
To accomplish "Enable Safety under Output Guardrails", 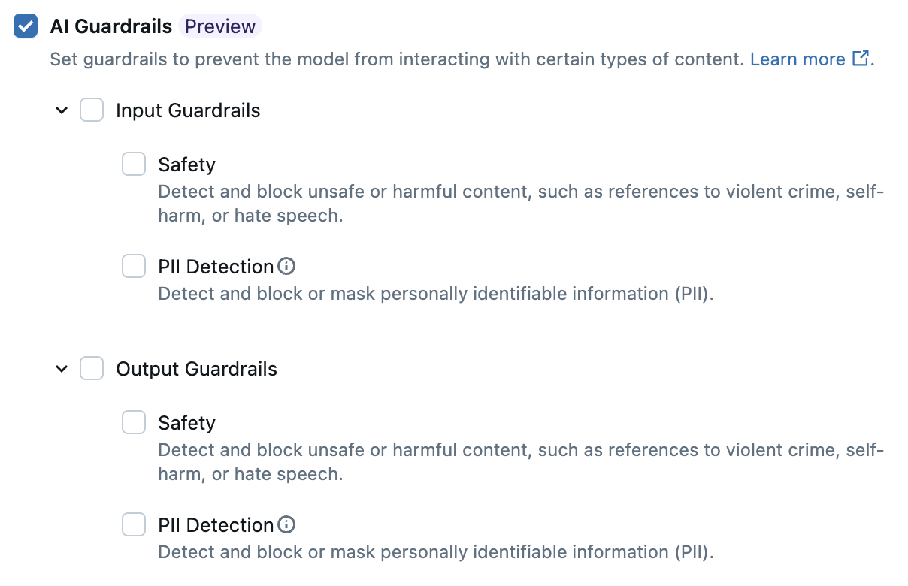I will click(133, 421).
